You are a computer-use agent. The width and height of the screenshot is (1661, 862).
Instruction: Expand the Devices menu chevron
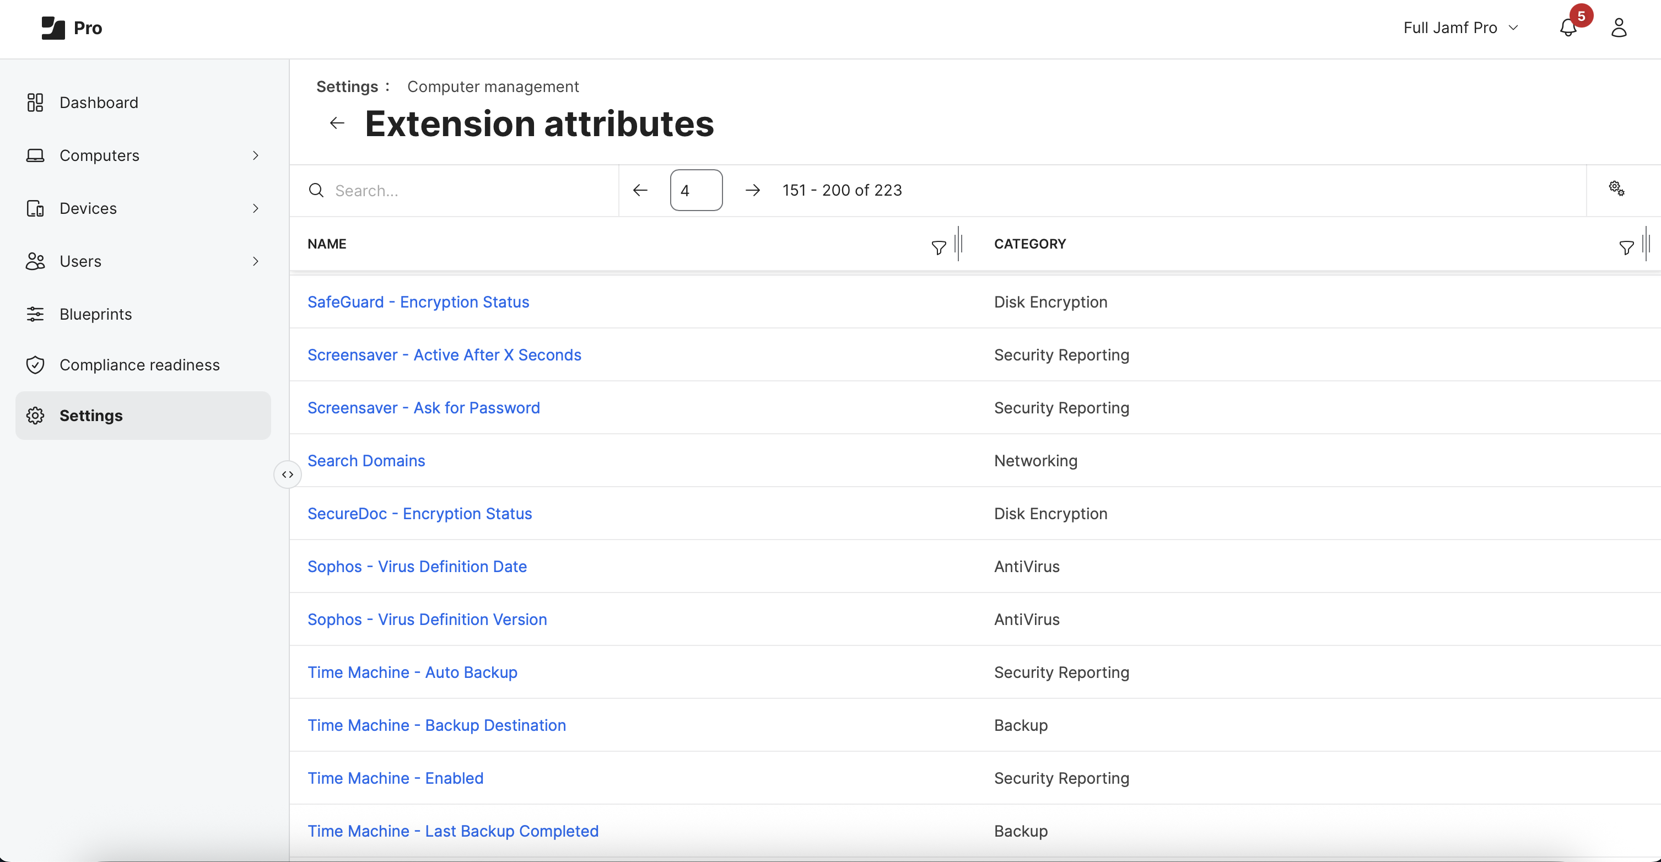click(x=255, y=208)
